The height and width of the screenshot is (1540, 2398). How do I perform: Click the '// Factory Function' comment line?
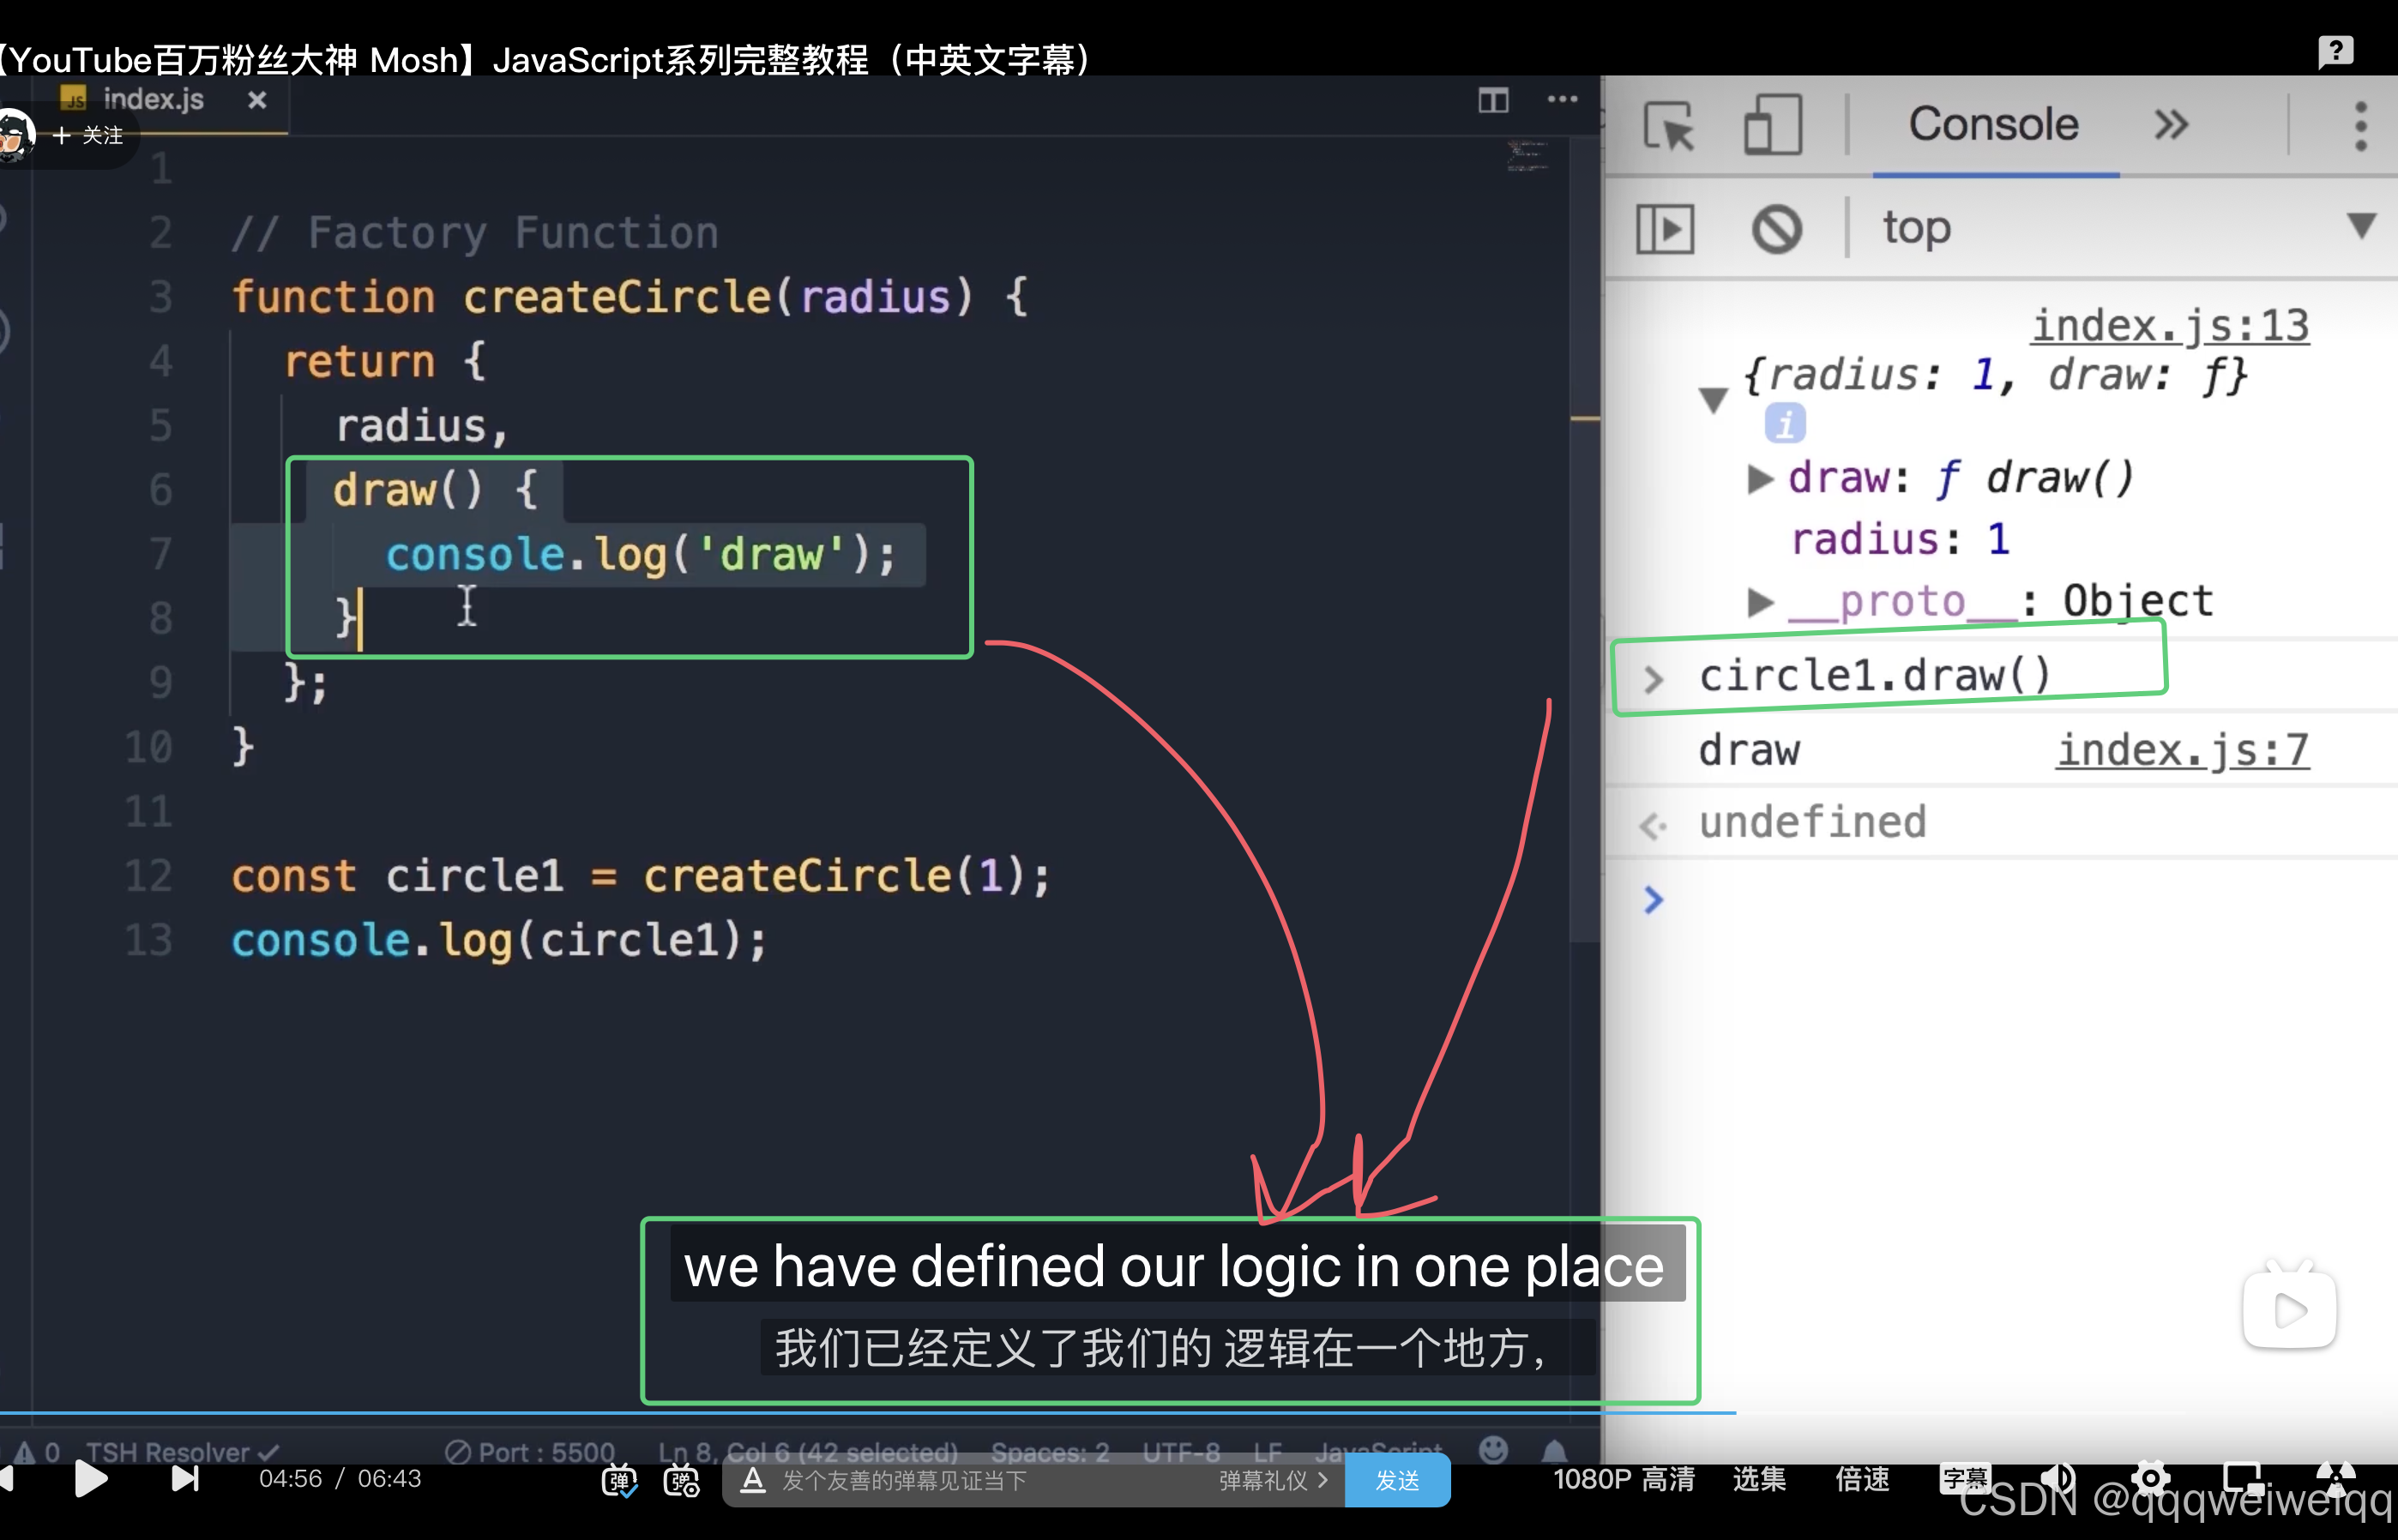475,233
